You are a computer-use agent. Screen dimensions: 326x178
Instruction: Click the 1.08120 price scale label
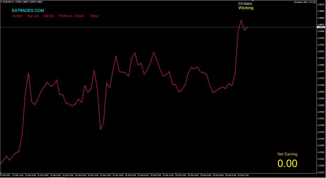[321, 5]
